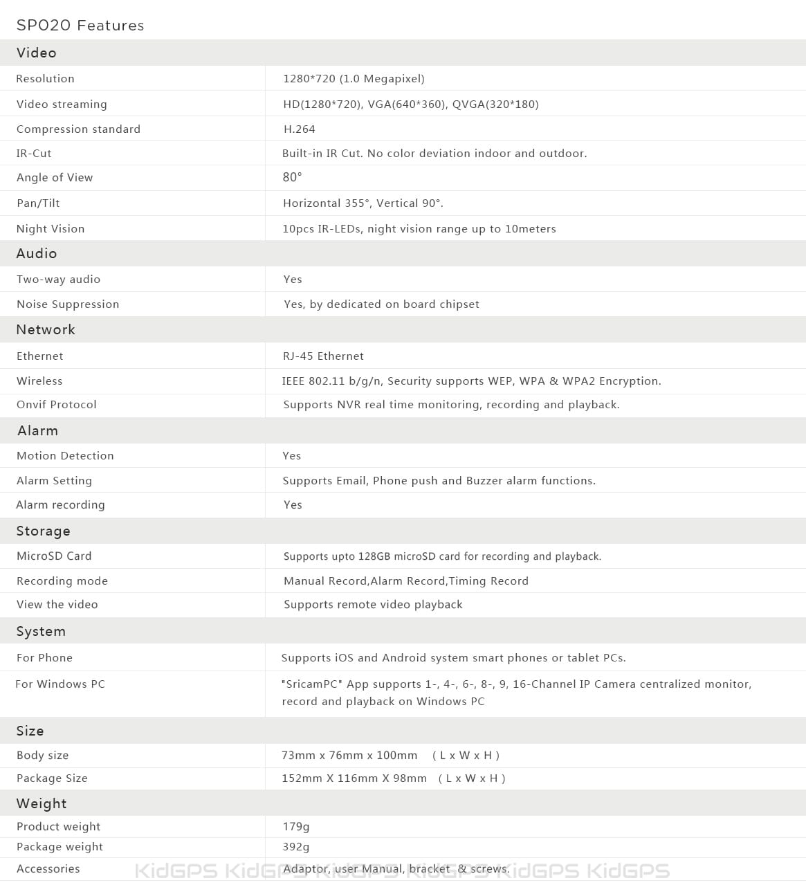The width and height of the screenshot is (806, 885).
Task: Select the Motion Detection label
Action: click(65, 456)
